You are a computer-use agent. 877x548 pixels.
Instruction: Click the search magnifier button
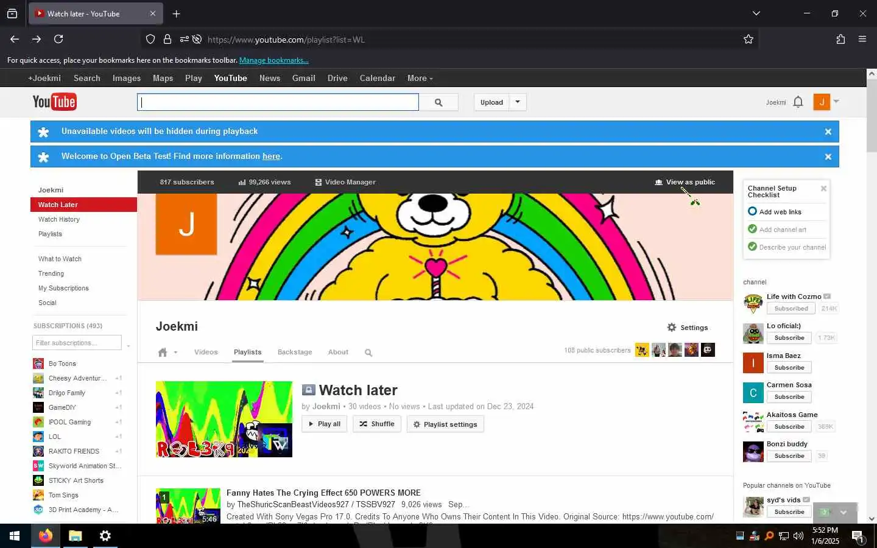tap(438, 102)
